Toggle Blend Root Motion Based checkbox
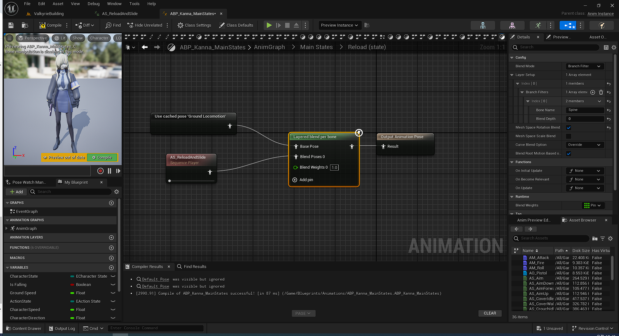Screen dimensions: 619x336 click(x=569, y=154)
